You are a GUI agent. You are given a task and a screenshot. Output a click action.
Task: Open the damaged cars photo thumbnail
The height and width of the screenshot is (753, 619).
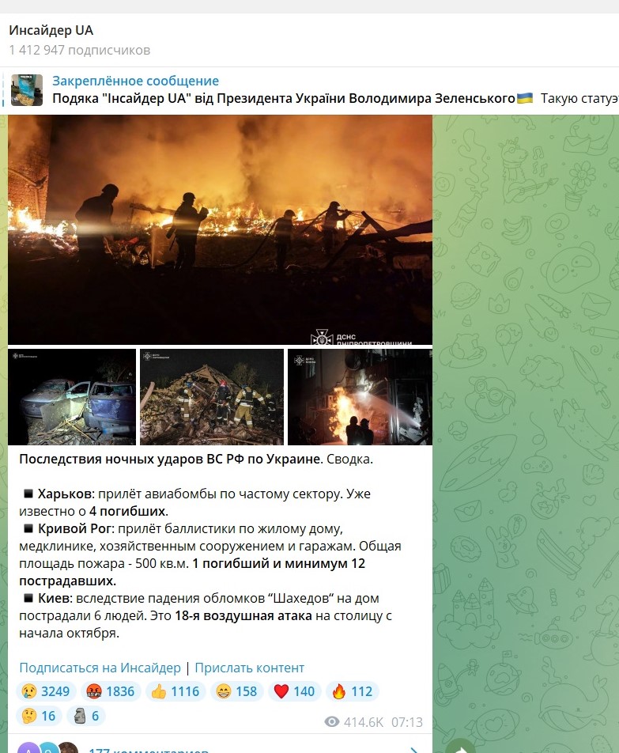point(72,397)
